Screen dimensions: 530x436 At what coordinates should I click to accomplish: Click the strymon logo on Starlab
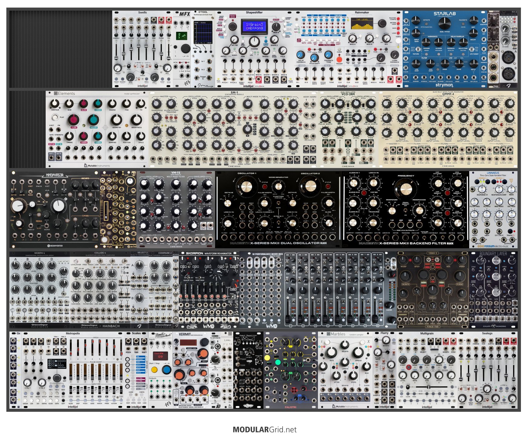(x=444, y=85)
